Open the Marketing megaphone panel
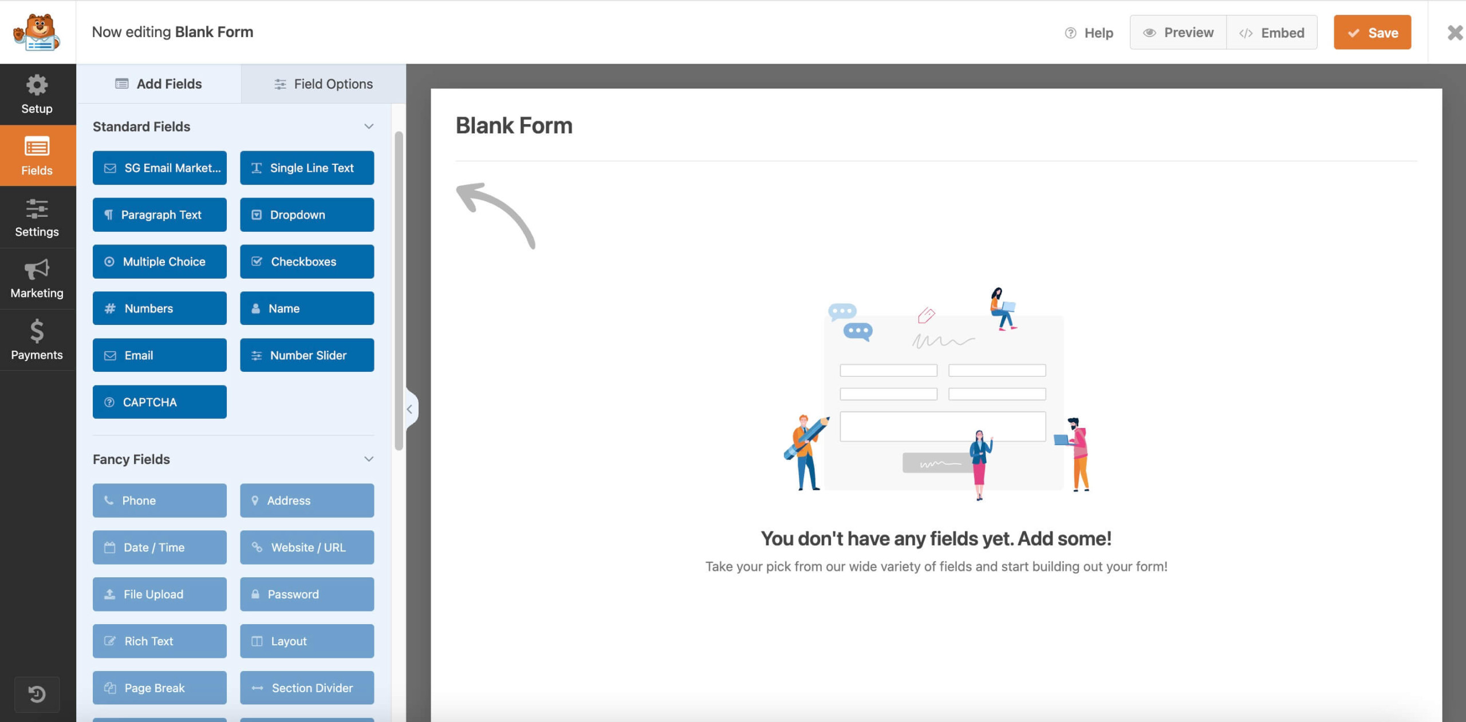The height and width of the screenshot is (722, 1466). (x=37, y=279)
